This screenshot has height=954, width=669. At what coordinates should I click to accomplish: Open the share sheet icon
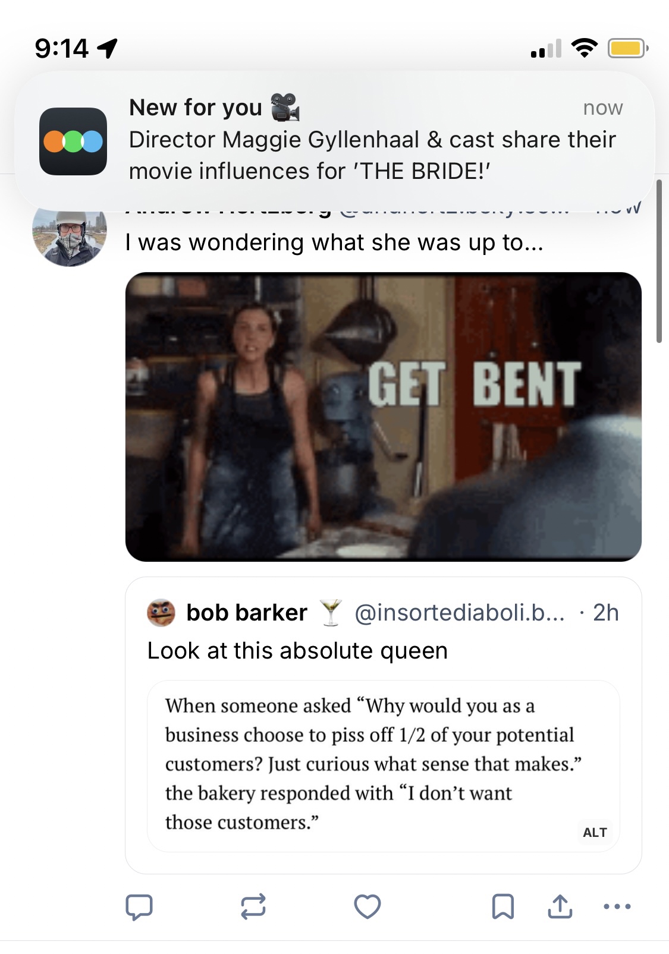click(x=560, y=907)
